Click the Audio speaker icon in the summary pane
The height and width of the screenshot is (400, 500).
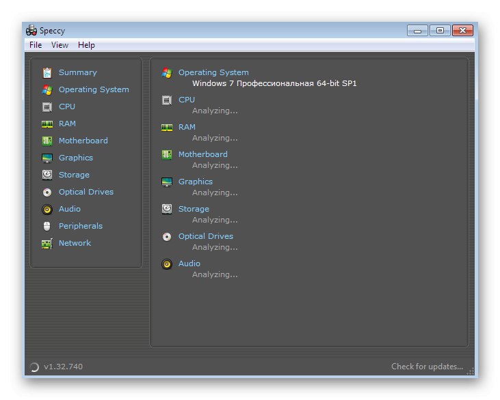(x=167, y=264)
